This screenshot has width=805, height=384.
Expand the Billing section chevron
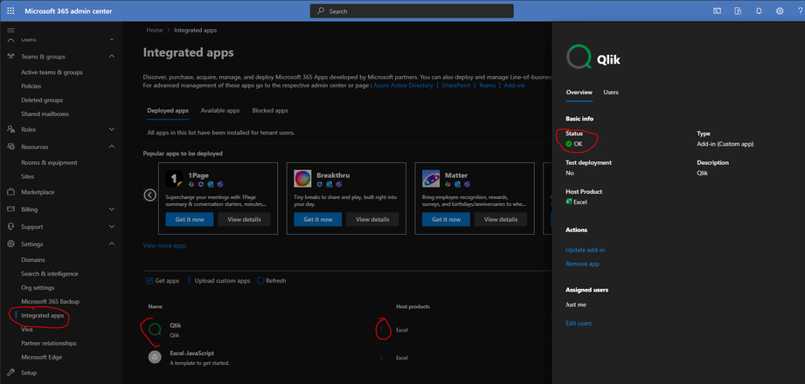(112, 209)
